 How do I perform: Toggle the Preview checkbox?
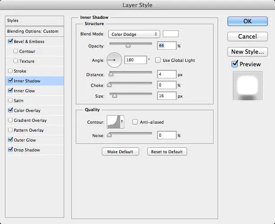pyautogui.click(x=235, y=64)
